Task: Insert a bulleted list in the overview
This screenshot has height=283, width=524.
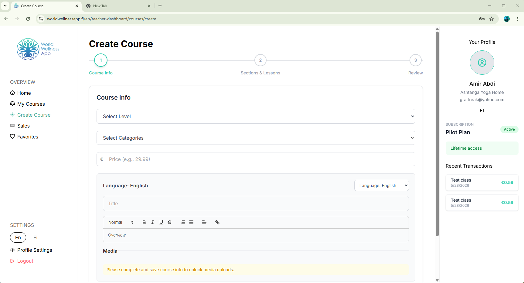Action: pyautogui.click(x=191, y=222)
